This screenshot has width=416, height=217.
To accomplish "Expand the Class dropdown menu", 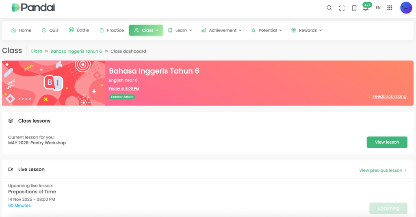I will coord(146,30).
